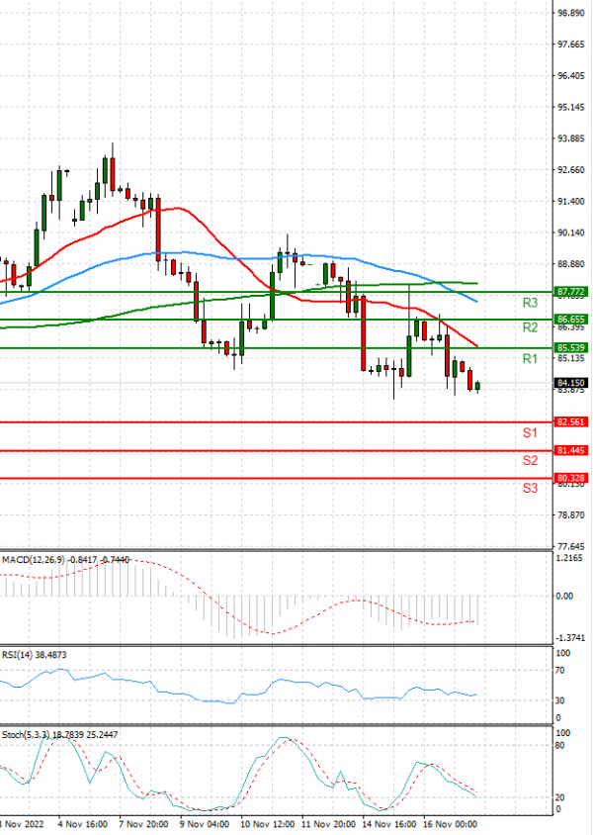Click the 14 Nov 16:00 time label

(389, 824)
